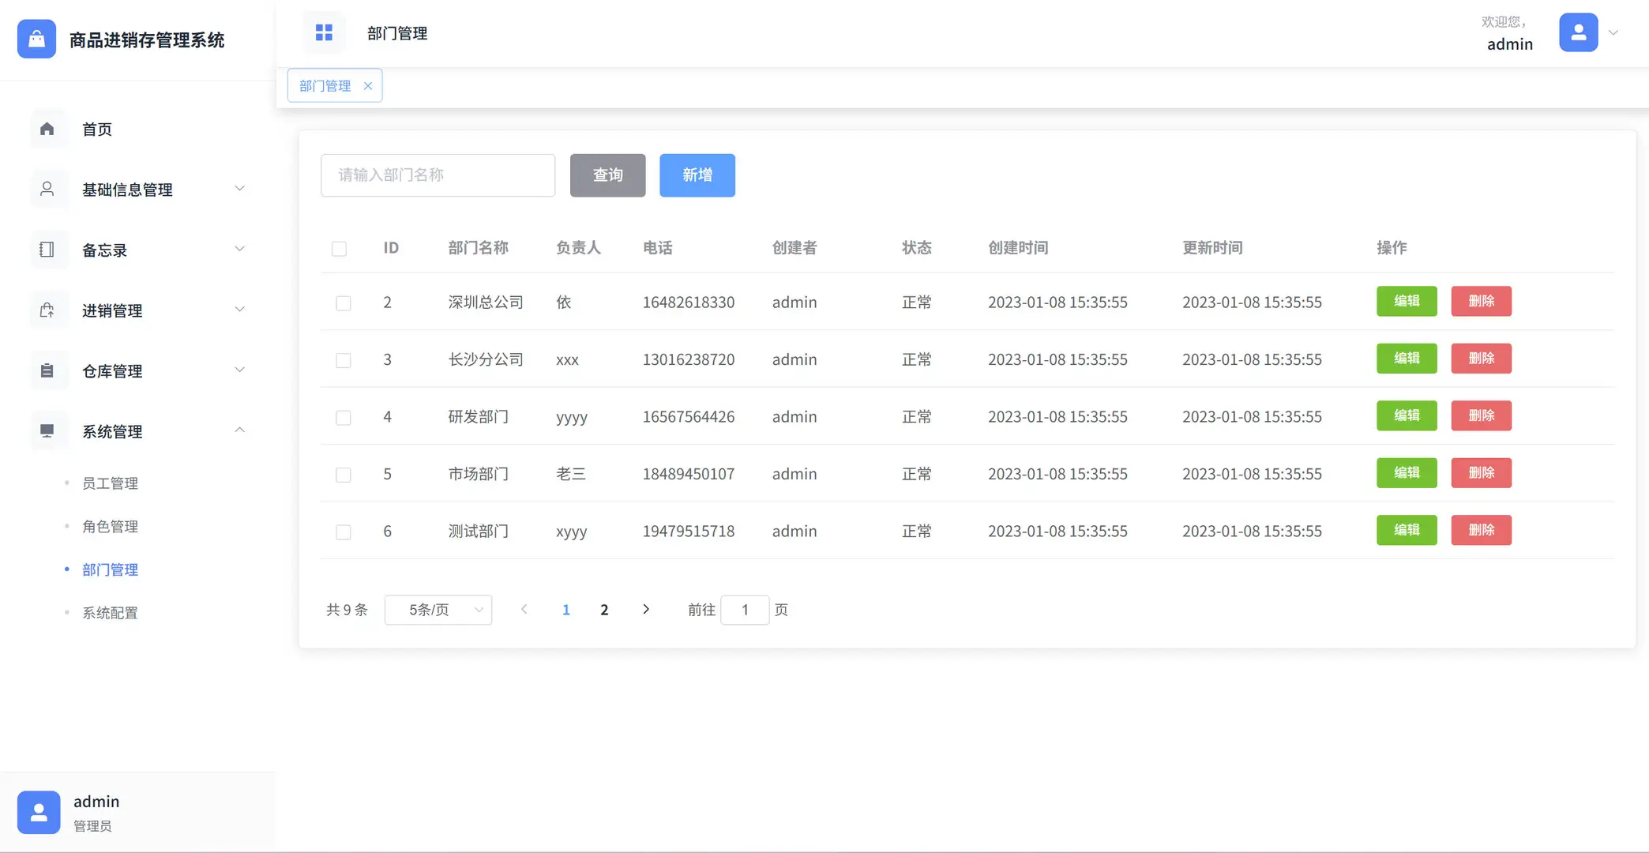1649x853 pixels.
Task: Click the admin avatar at bottom left
Action: pyautogui.click(x=38, y=811)
